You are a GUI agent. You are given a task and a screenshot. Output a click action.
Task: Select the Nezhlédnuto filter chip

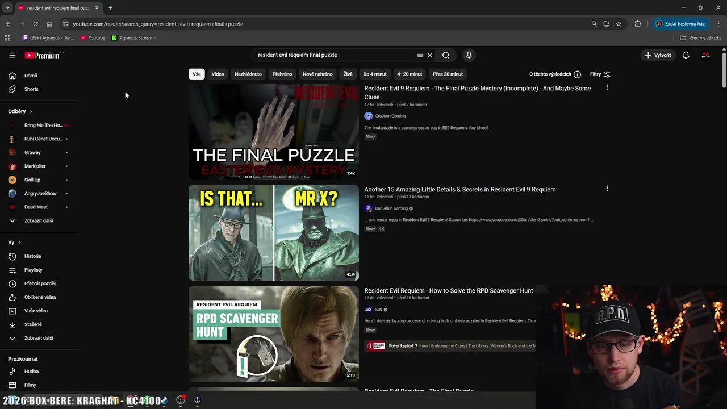(248, 74)
